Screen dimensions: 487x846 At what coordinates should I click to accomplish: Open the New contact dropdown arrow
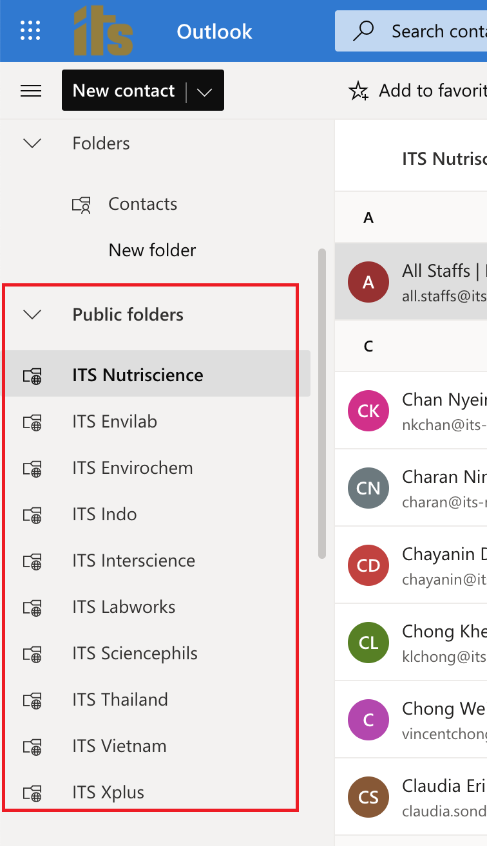pyautogui.click(x=204, y=91)
